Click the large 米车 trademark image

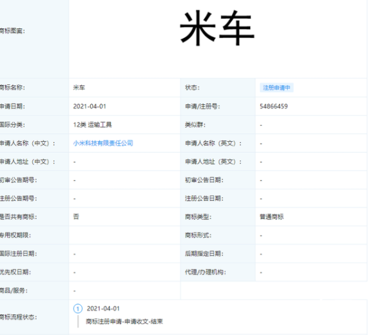217,28
